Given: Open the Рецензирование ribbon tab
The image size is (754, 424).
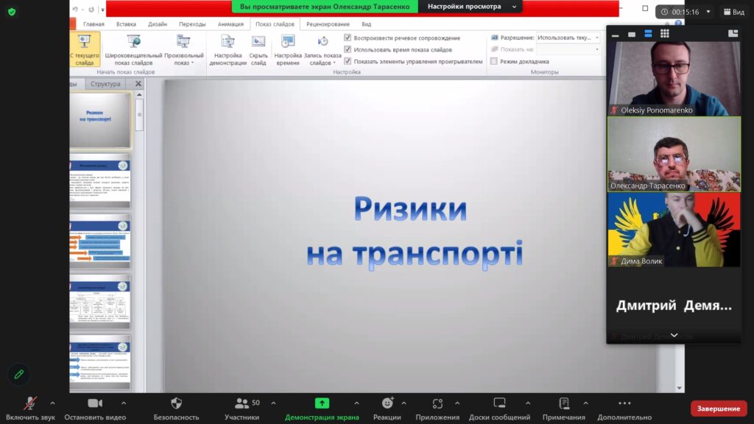Looking at the screenshot, I should tap(328, 24).
